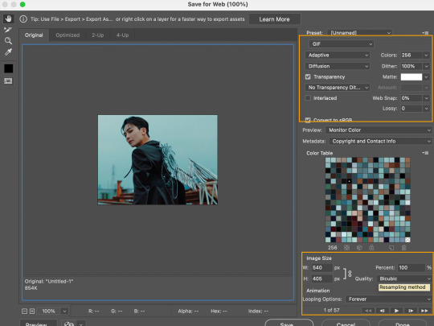Screen dimensions: 434x326
Task: Open the Adaptive color reduction dropdown
Action: coord(338,56)
